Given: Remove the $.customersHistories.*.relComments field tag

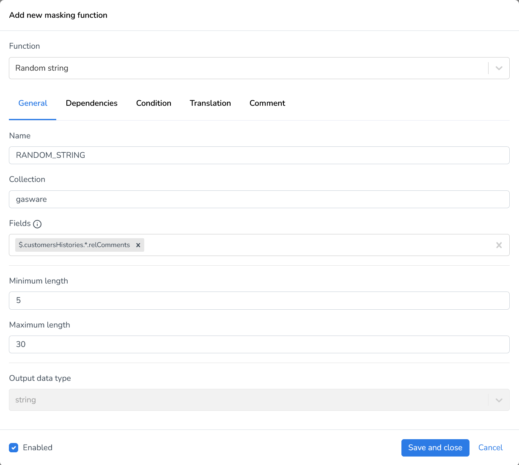Looking at the screenshot, I should 138,245.
